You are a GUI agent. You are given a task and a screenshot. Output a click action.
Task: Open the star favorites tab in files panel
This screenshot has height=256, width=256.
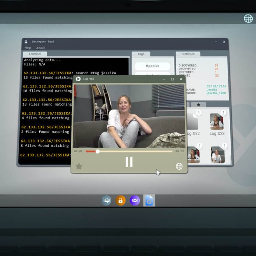[198, 105]
